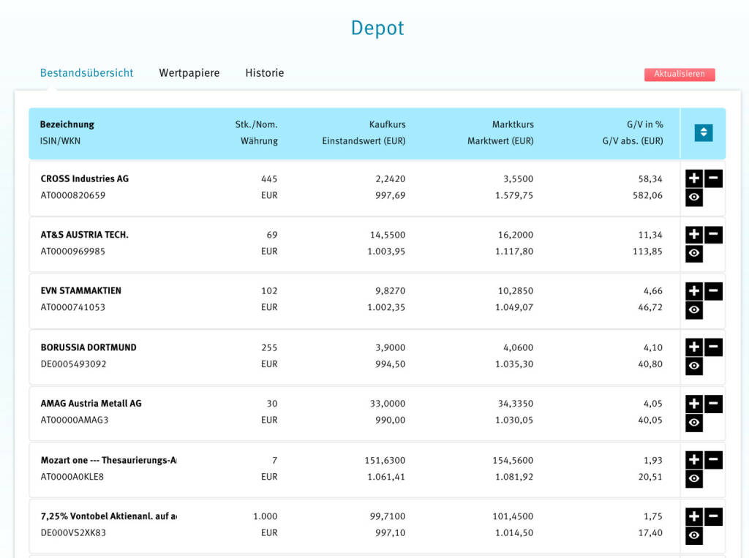Click minus icon for AMAG Austria Metall AG
Image resolution: width=749 pixels, height=558 pixels.
coord(713,404)
